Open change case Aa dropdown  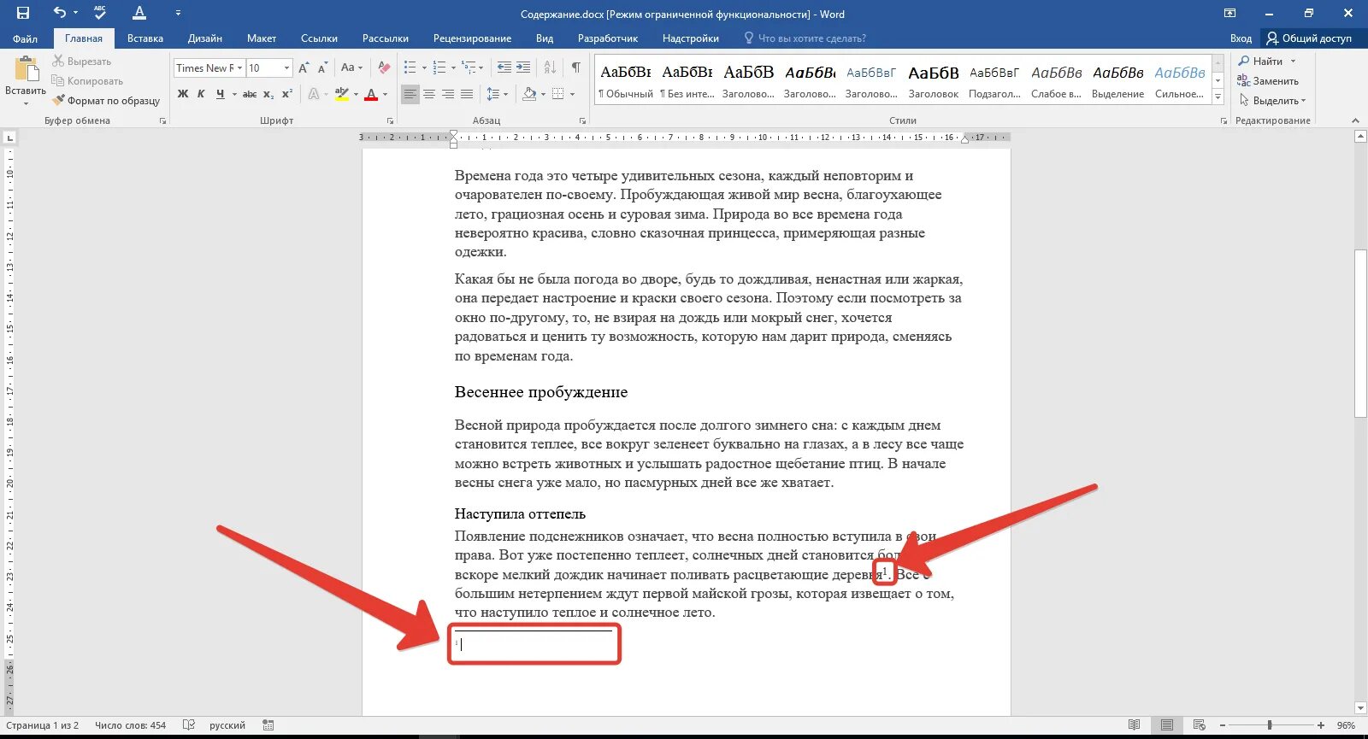351,67
